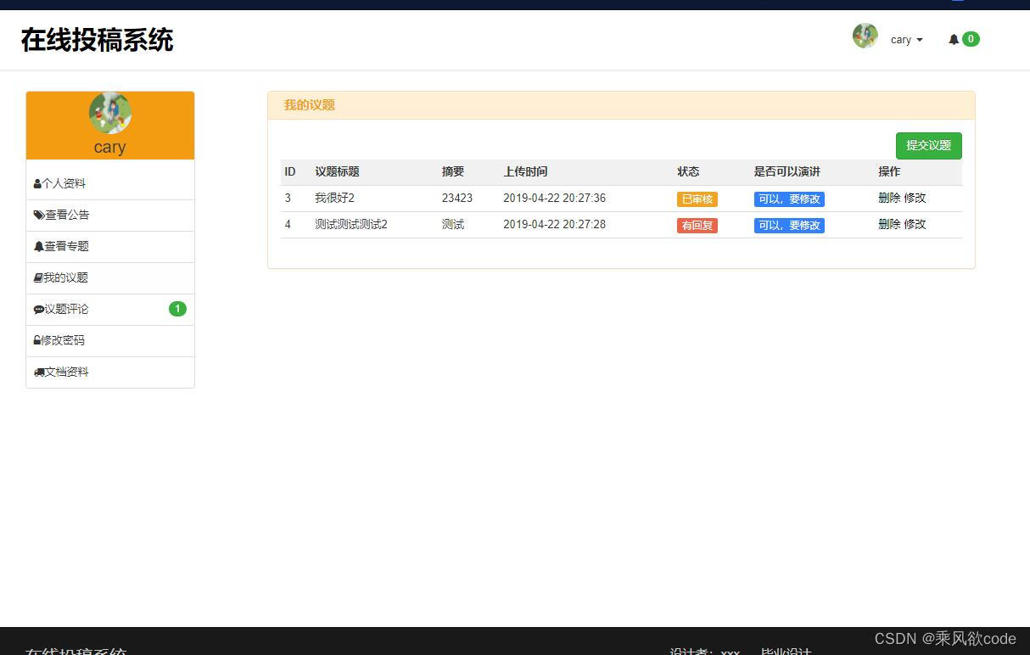Click the 是否可以演讲 column header
1030x655 pixels.
787,171
